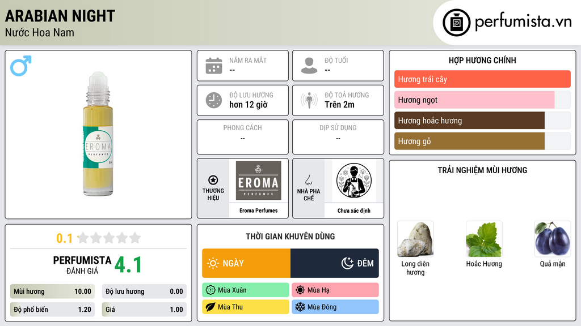Click the Hương trái cây accord bar
This screenshot has width=581, height=326.
[482, 79]
